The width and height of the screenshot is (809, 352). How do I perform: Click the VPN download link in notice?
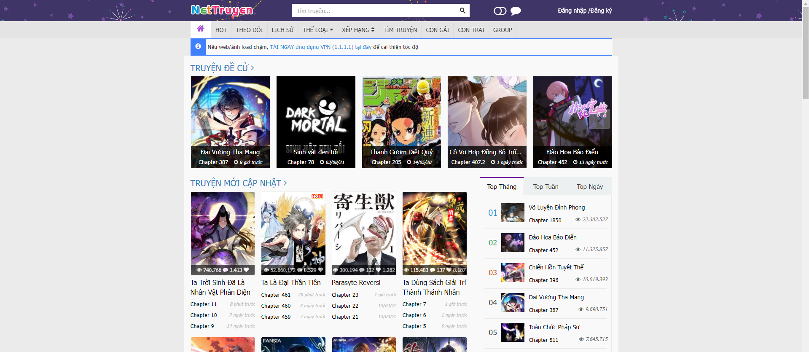(x=320, y=47)
